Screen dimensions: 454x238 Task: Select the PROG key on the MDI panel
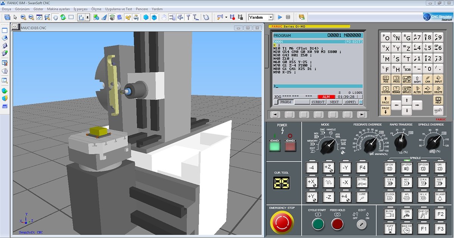point(396,78)
